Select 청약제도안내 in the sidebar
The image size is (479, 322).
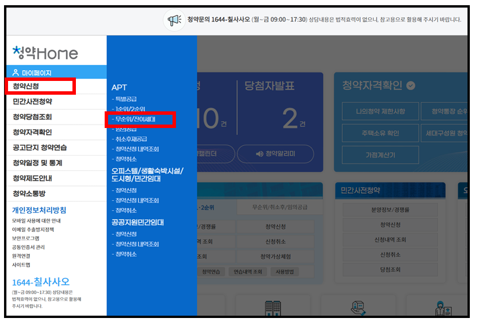coord(56,178)
